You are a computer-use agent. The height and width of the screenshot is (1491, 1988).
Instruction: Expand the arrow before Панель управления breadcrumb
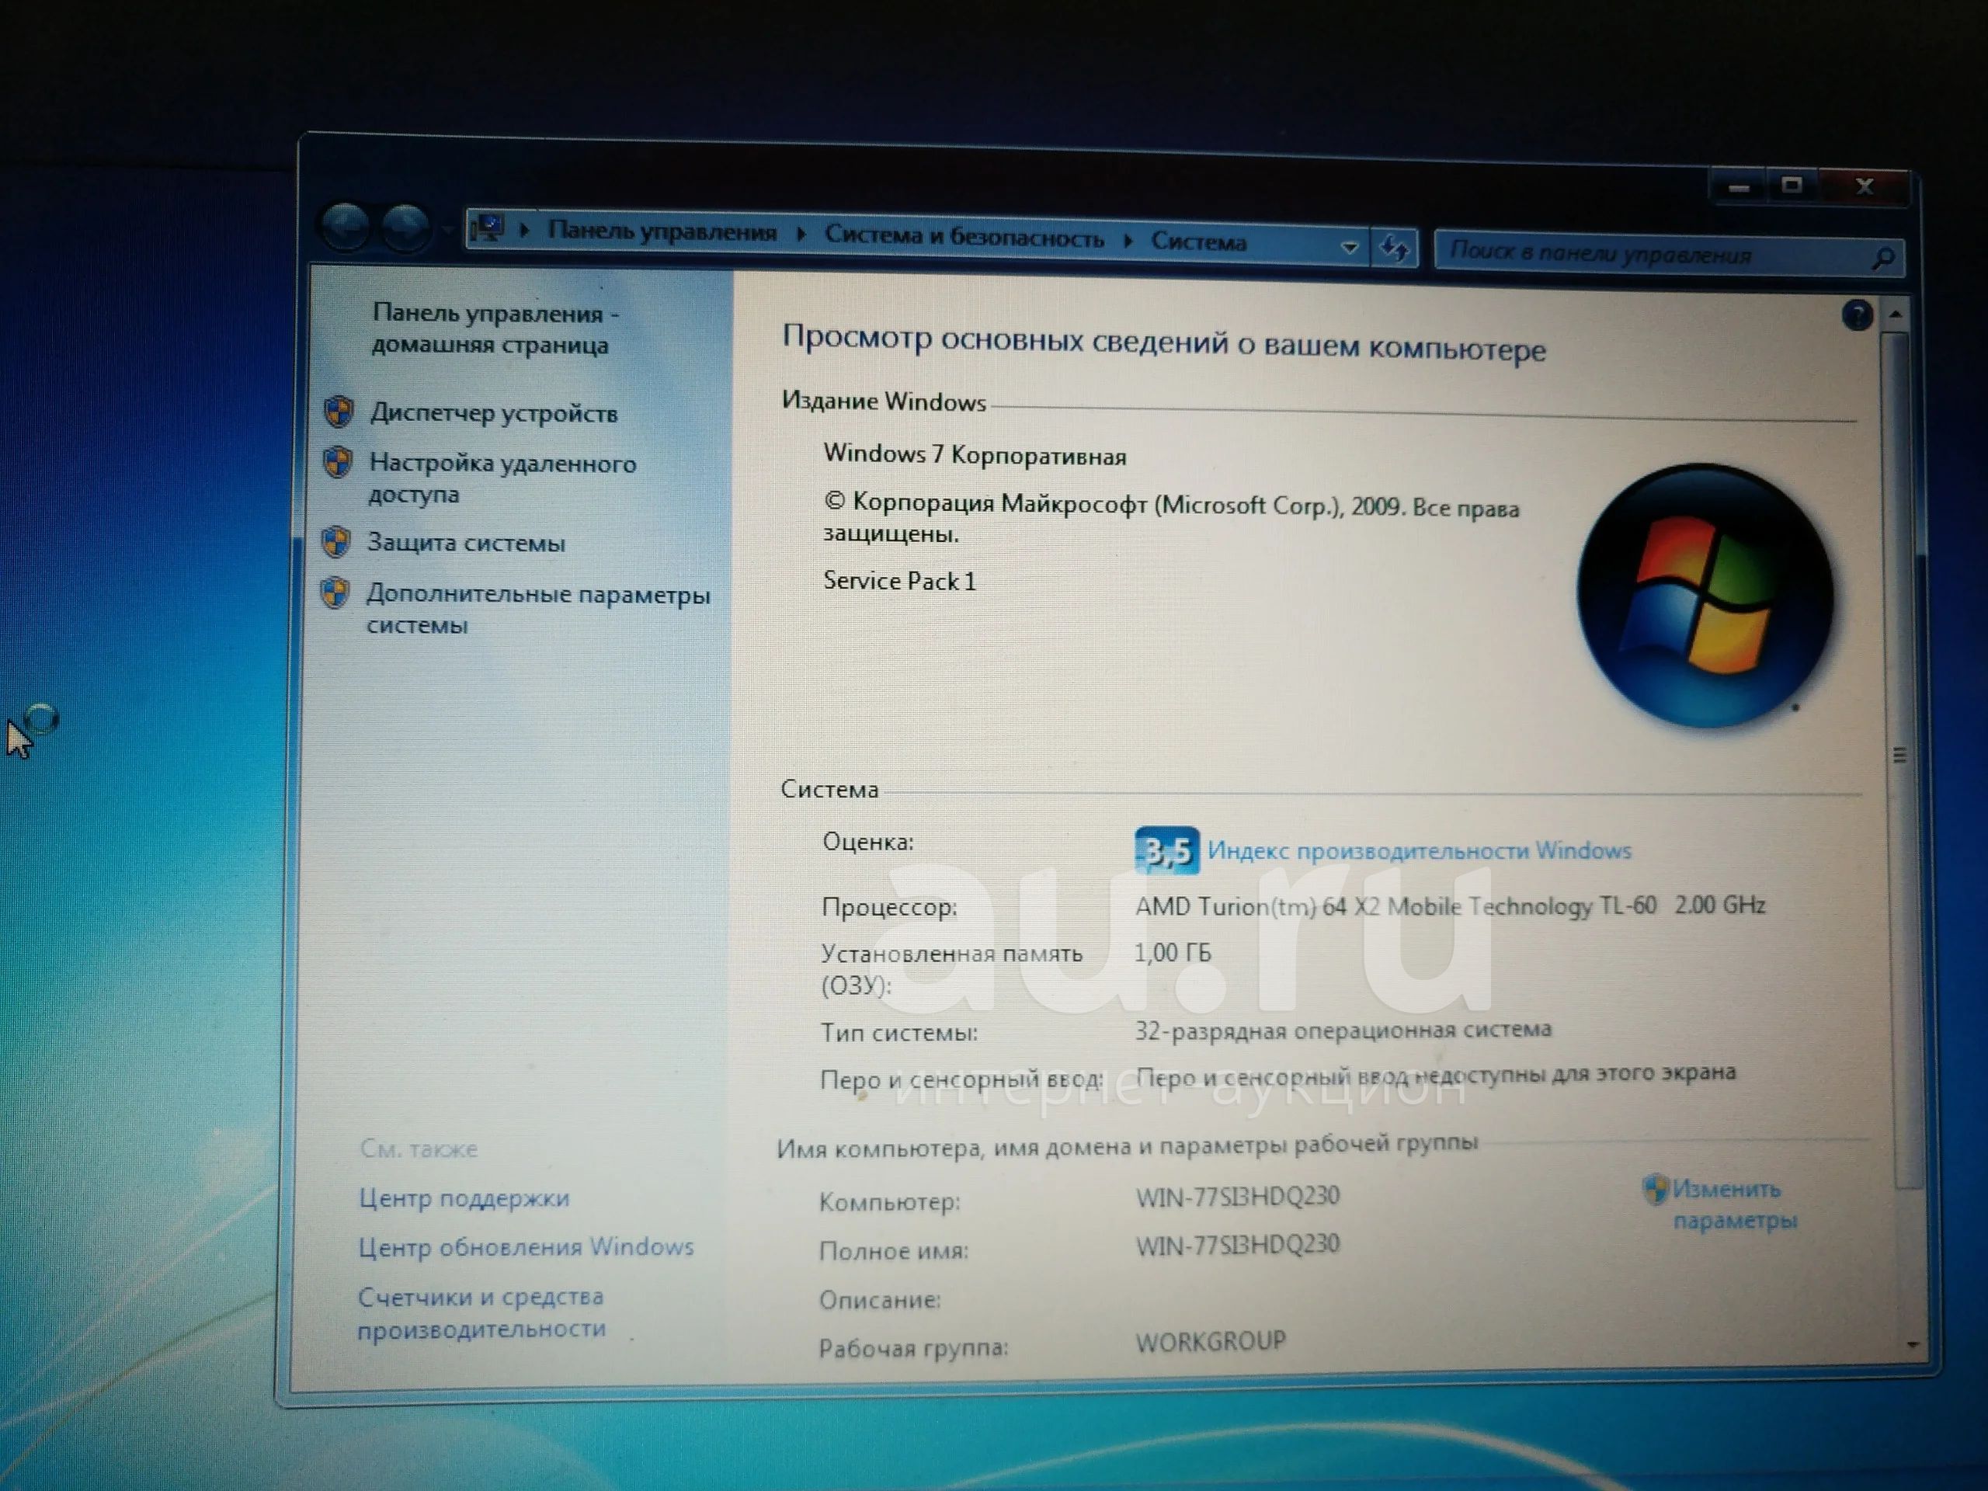coord(525,230)
